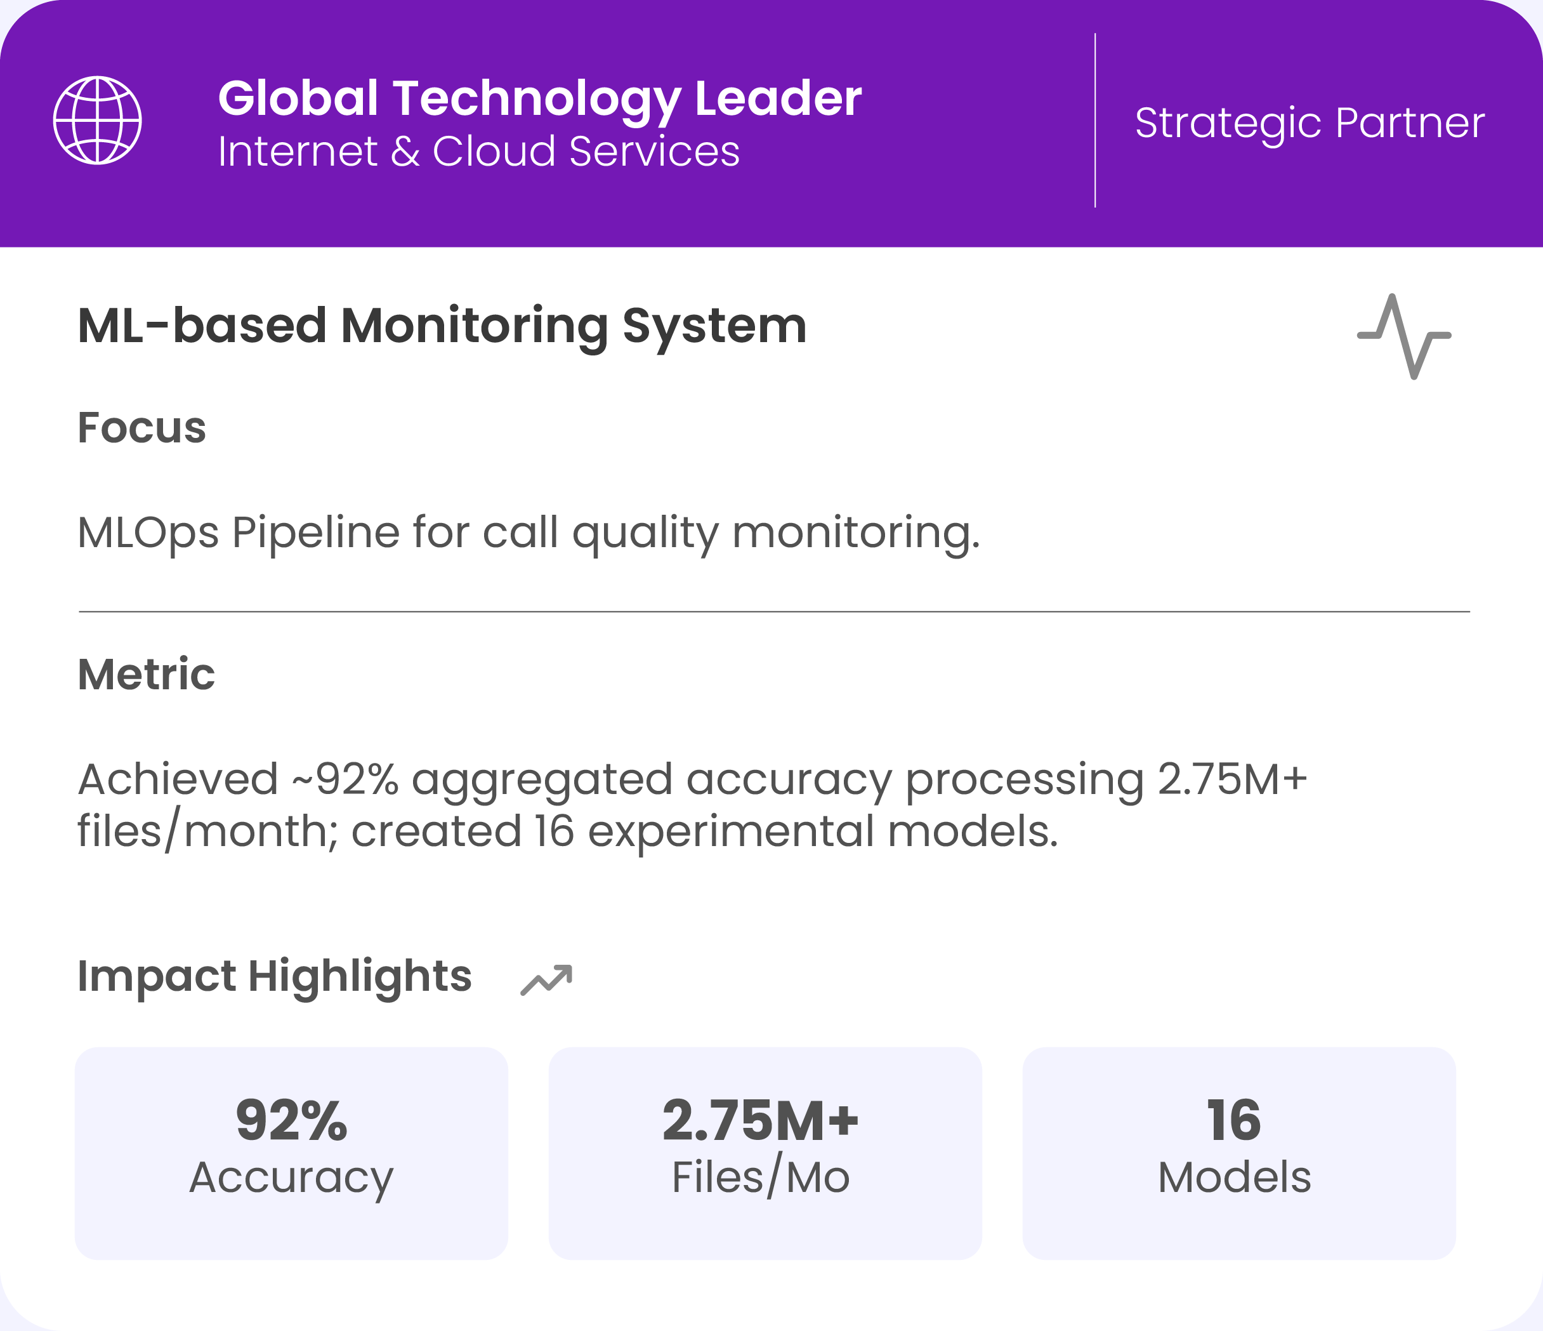Select the Metric section heading
This screenshot has width=1543, height=1331.
point(146,675)
